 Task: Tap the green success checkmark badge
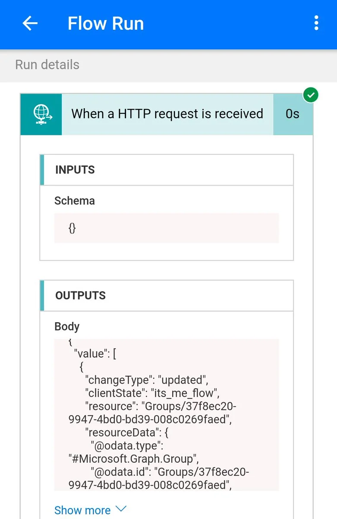pyautogui.click(x=310, y=95)
